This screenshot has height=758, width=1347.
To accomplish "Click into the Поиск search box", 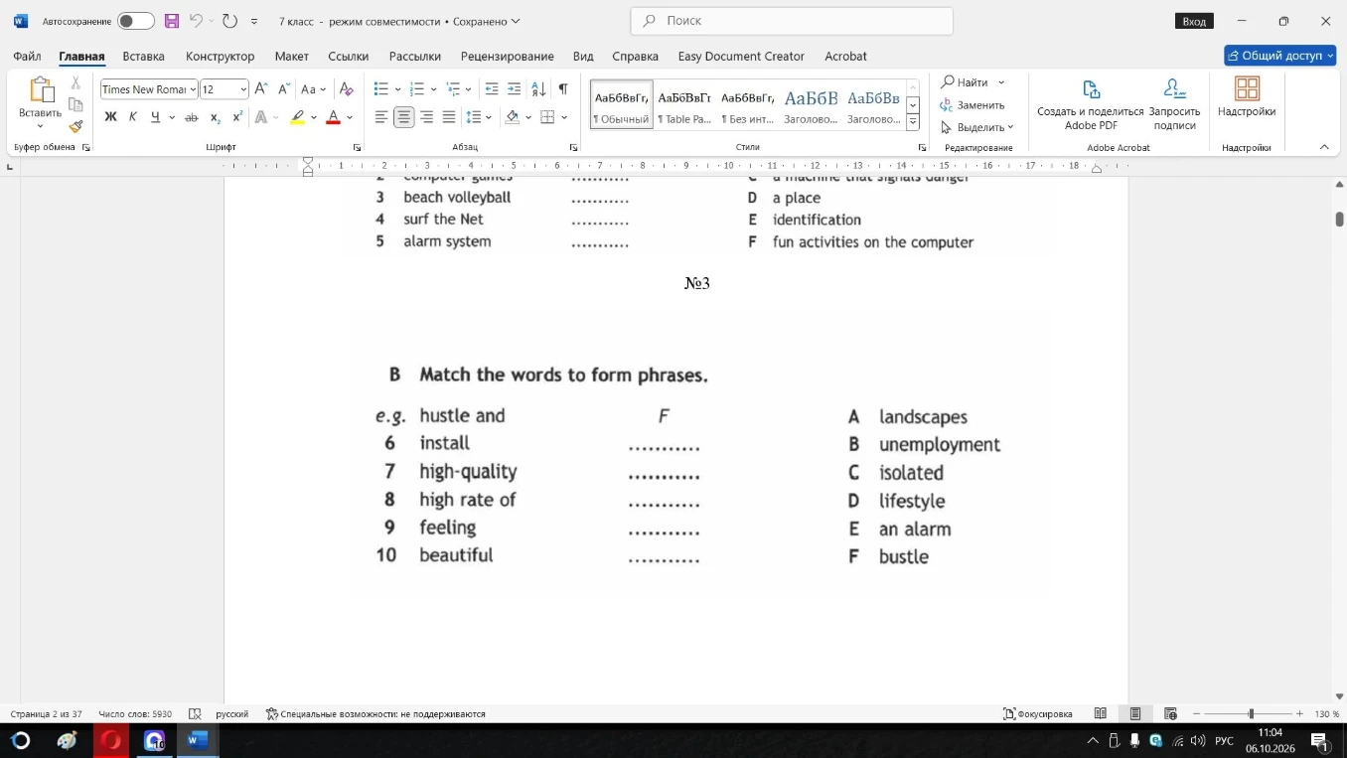I will 792,21.
